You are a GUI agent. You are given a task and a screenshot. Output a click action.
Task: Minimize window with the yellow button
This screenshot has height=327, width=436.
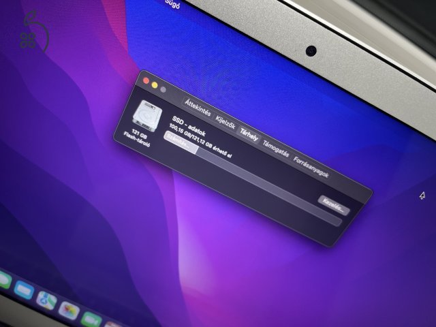[x=155, y=85]
